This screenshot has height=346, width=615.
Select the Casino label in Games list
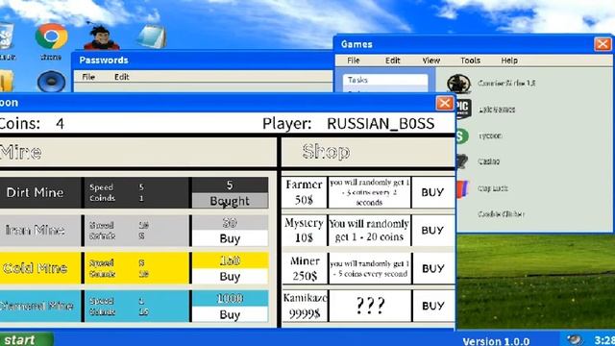[489, 161]
